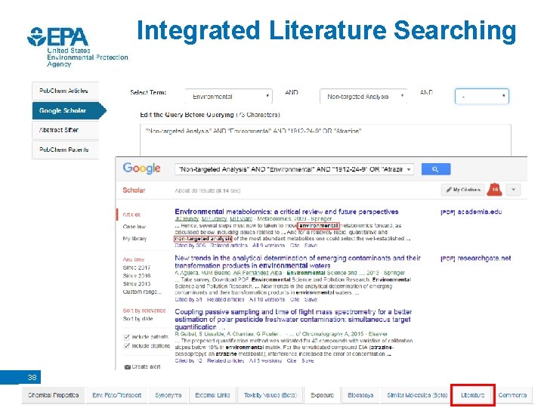
Task: Filter results Since 2016
Action: [136, 276]
